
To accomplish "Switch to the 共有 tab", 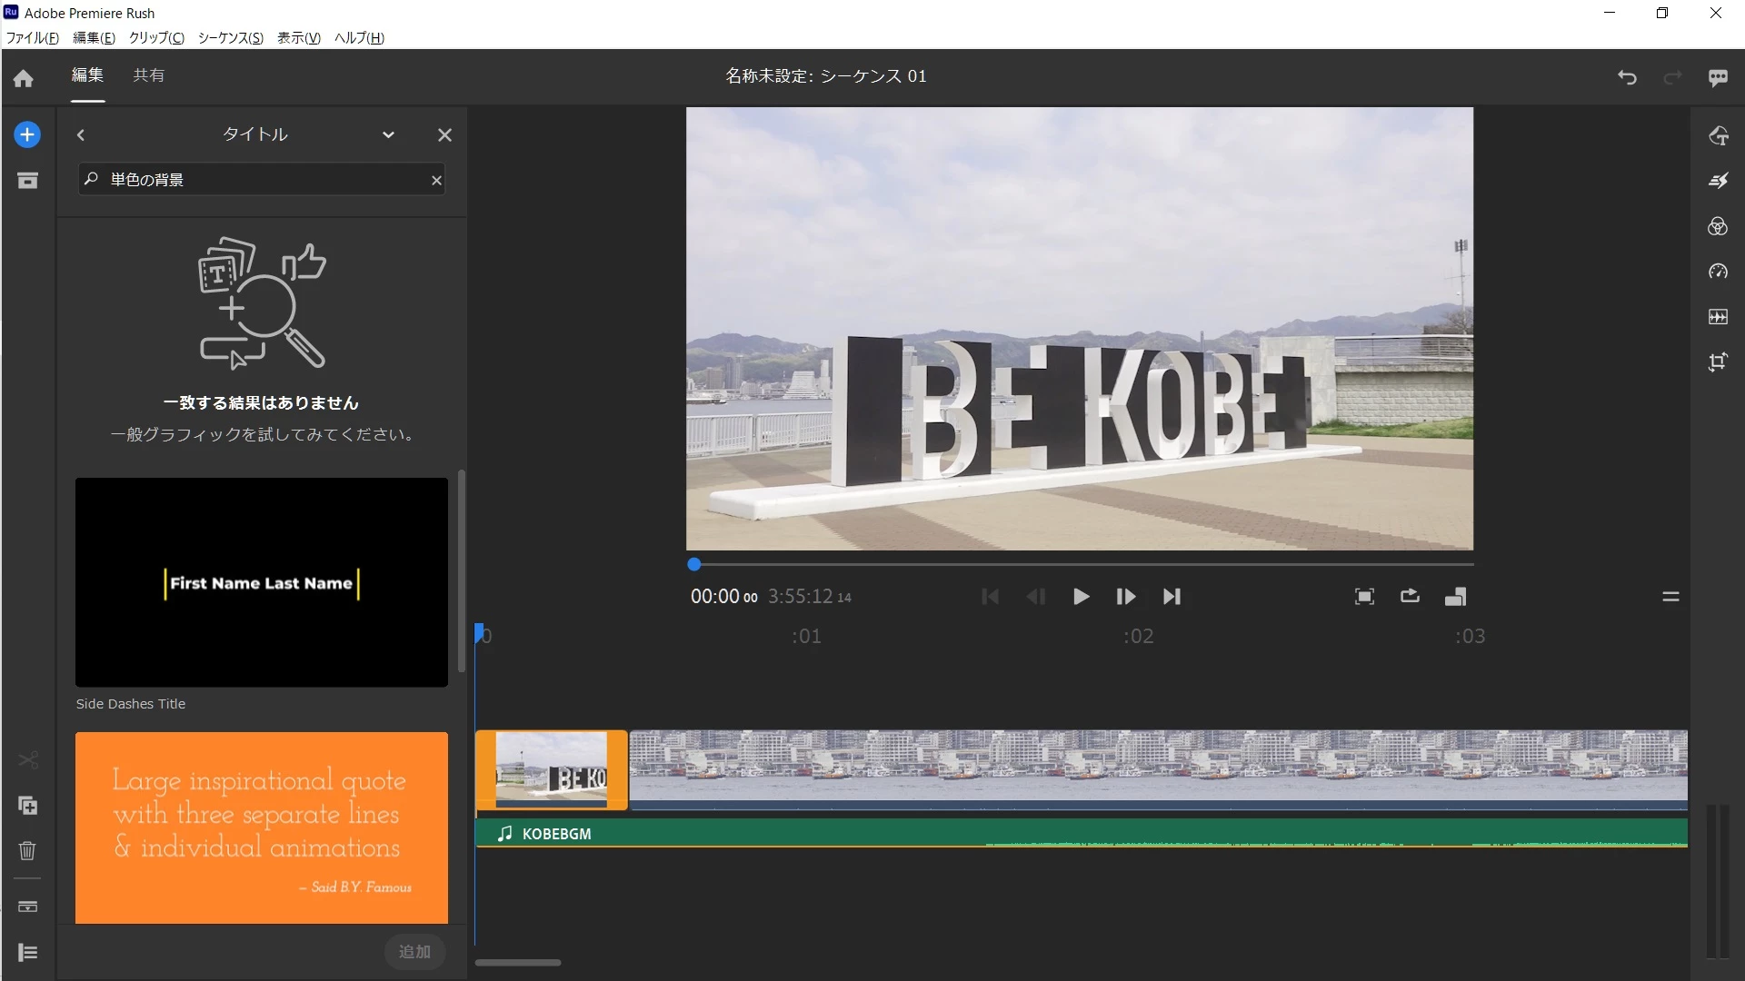I will tap(148, 75).
